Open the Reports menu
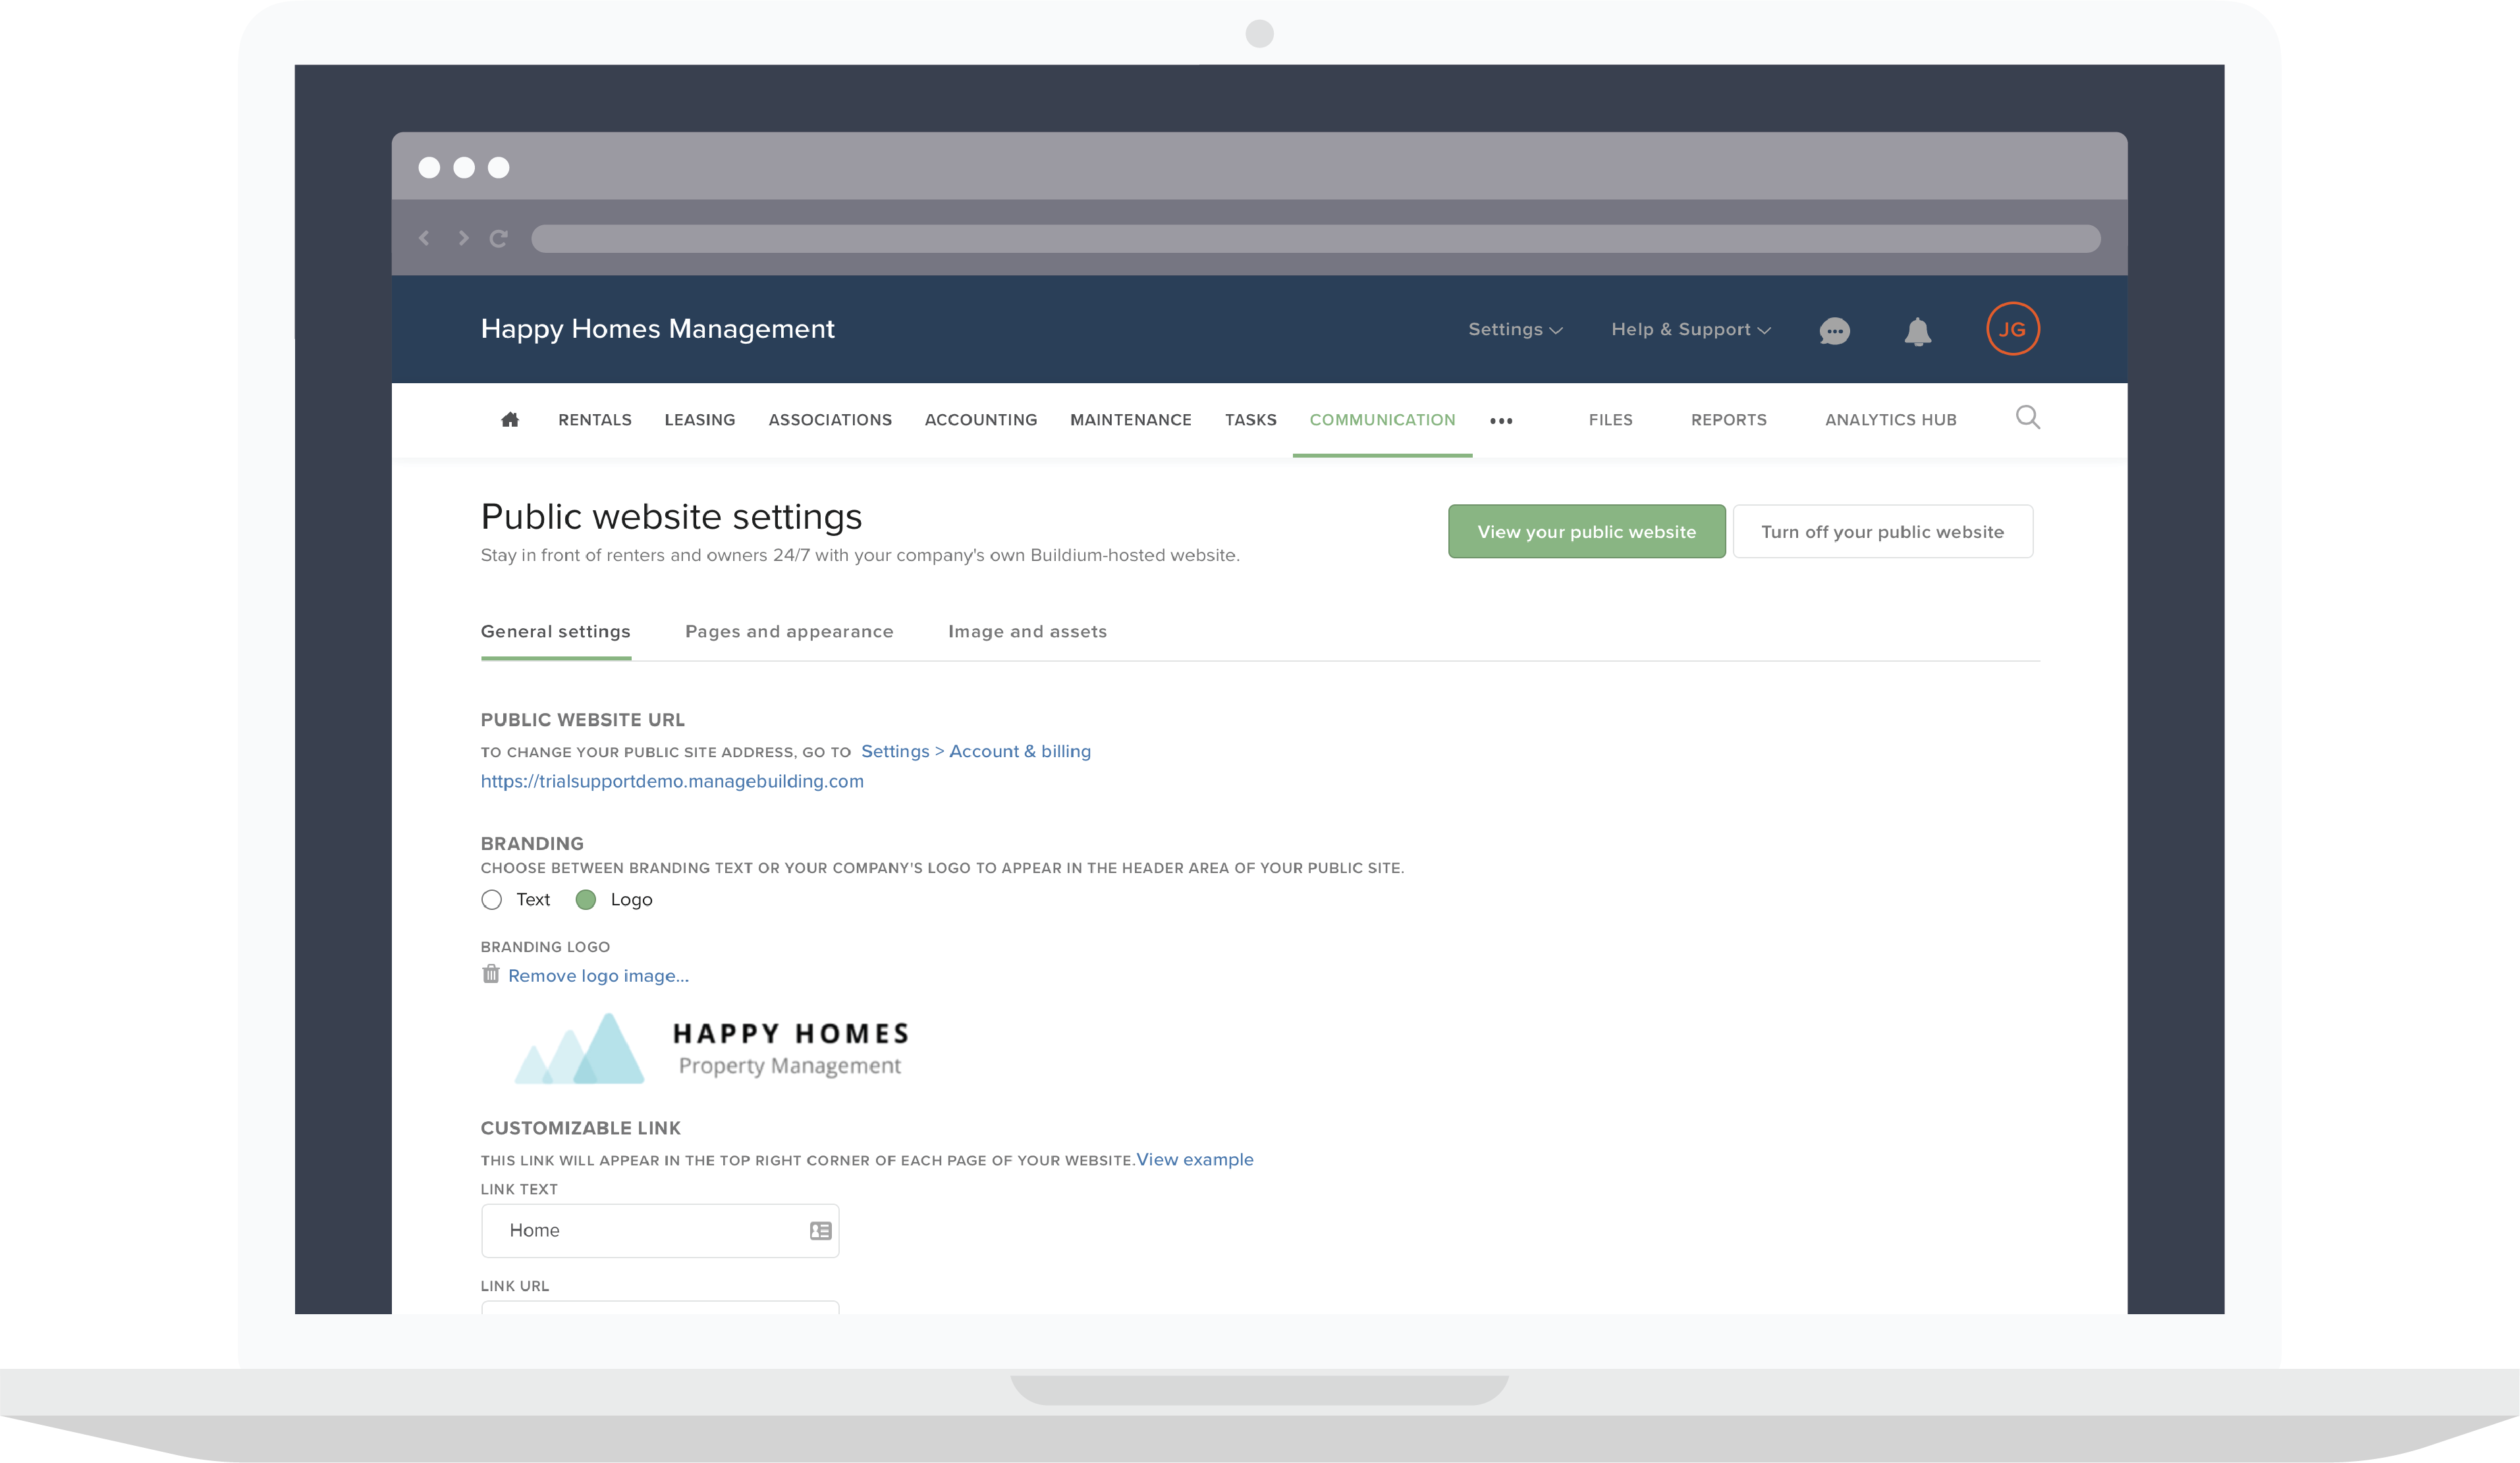2520x1463 pixels. [1729, 419]
